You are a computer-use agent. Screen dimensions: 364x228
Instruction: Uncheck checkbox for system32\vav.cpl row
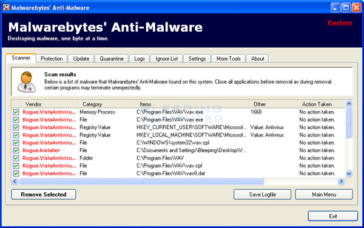pyautogui.click(x=16, y=142)
